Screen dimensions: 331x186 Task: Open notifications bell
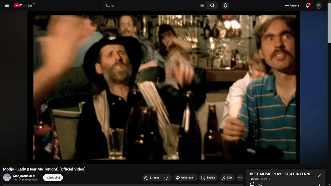307,5
